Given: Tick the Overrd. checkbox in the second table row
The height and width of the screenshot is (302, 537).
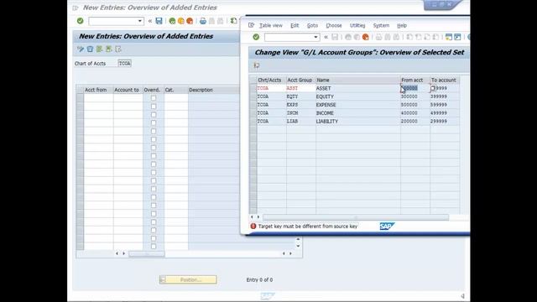Looking at the screenshot, I should point(154,107).
